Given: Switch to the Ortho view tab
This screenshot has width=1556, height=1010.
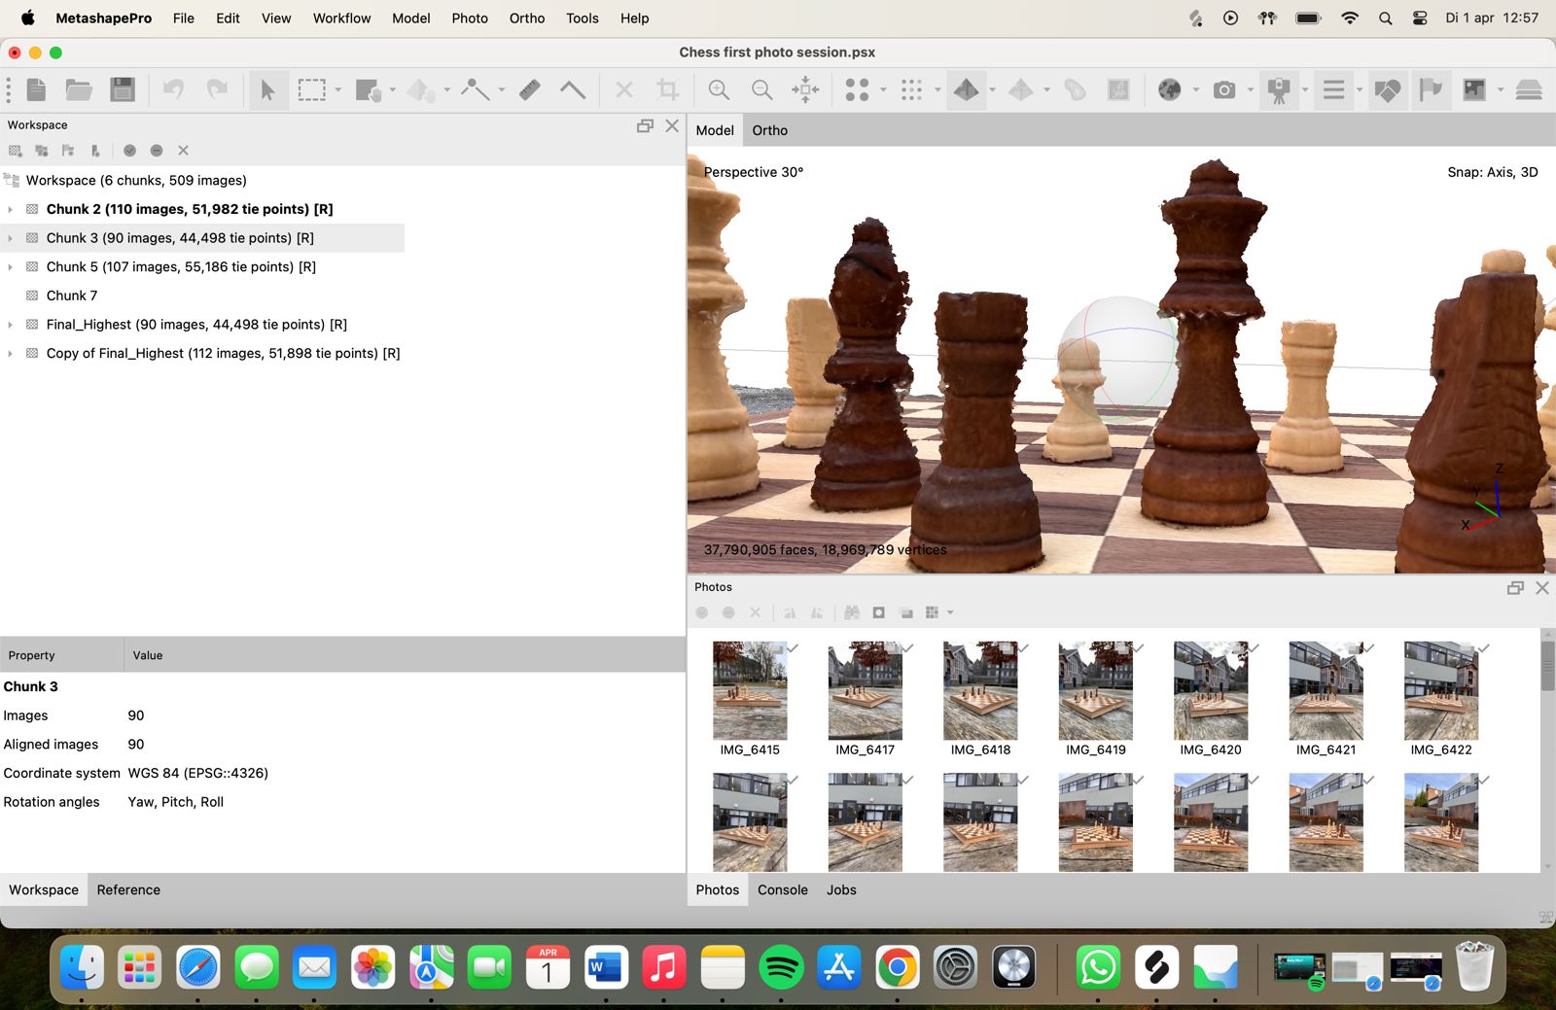Looking at the screenshot, I should (769, 130).
